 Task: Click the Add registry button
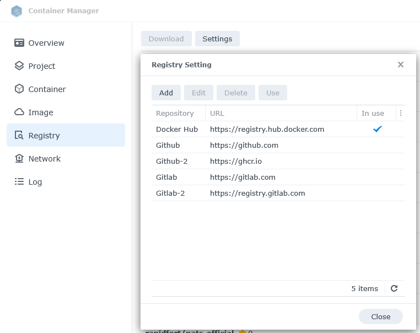click(166, 93)
